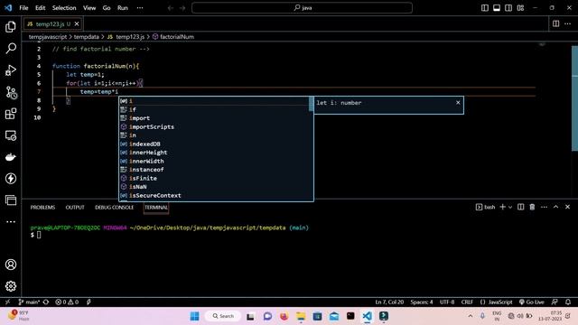
Task: Click the main branch in status bar
Action: [29, 302]
